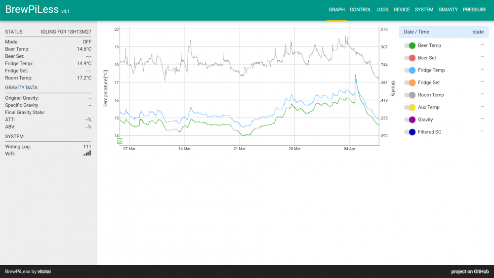
Task: Switch to the LOGS tab
Action: [x=382, y=10]
